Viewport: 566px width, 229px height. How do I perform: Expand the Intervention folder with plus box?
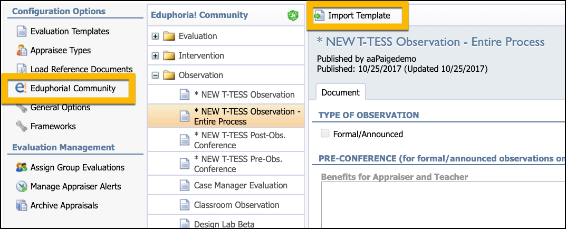click(x=155, y=56)
